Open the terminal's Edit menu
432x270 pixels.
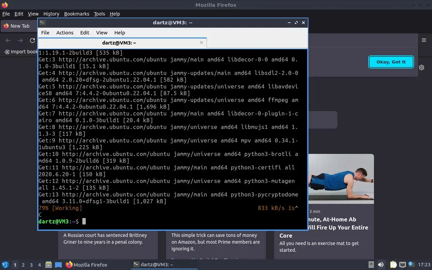85,33
